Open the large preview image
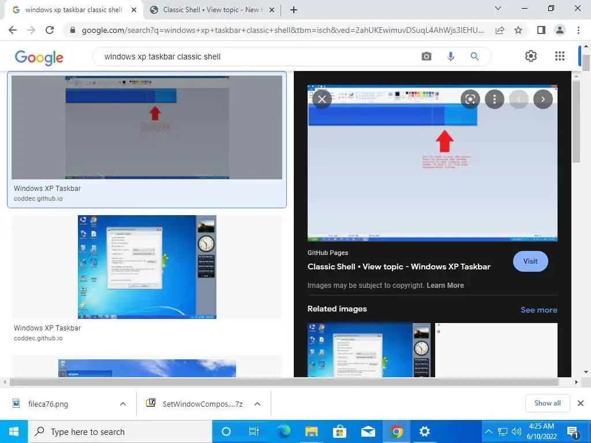The height and width of the screenshot is (443, 591). point(432,163)
